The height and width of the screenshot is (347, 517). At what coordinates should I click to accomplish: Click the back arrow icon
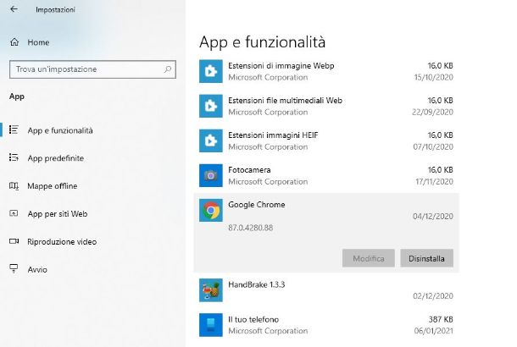pyautogui.click(x=14, y=9)
